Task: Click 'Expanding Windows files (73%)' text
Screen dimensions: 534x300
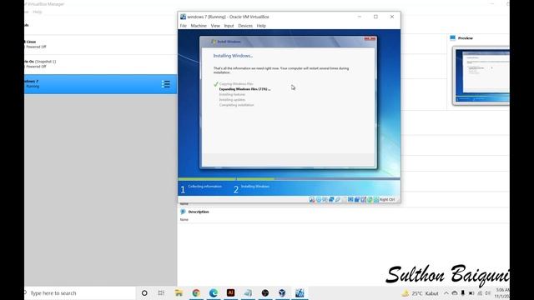Action: point(244,89)
